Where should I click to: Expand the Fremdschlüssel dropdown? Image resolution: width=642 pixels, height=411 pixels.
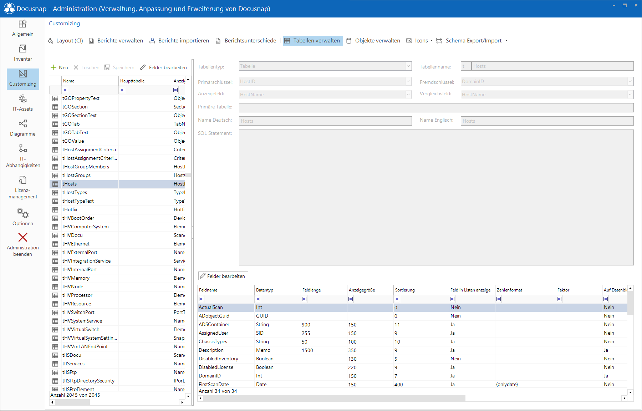[630, 81]
